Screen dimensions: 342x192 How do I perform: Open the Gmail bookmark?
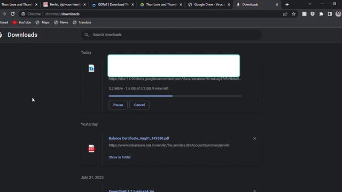(4, 22)
